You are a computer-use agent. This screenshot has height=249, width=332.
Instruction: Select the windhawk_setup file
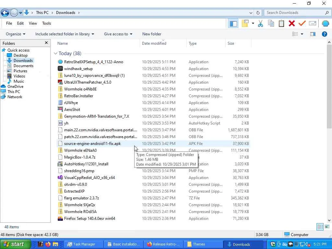click(x=78, y=69)
